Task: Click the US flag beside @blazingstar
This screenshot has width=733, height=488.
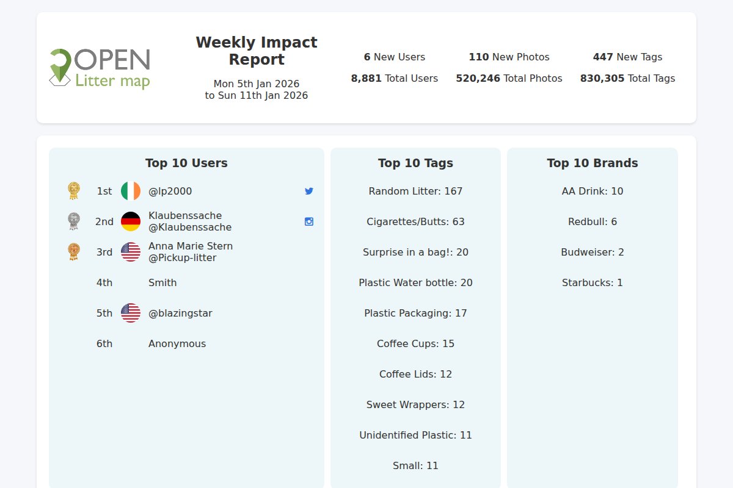Action: pyautogui.click(x=131, y=313)
